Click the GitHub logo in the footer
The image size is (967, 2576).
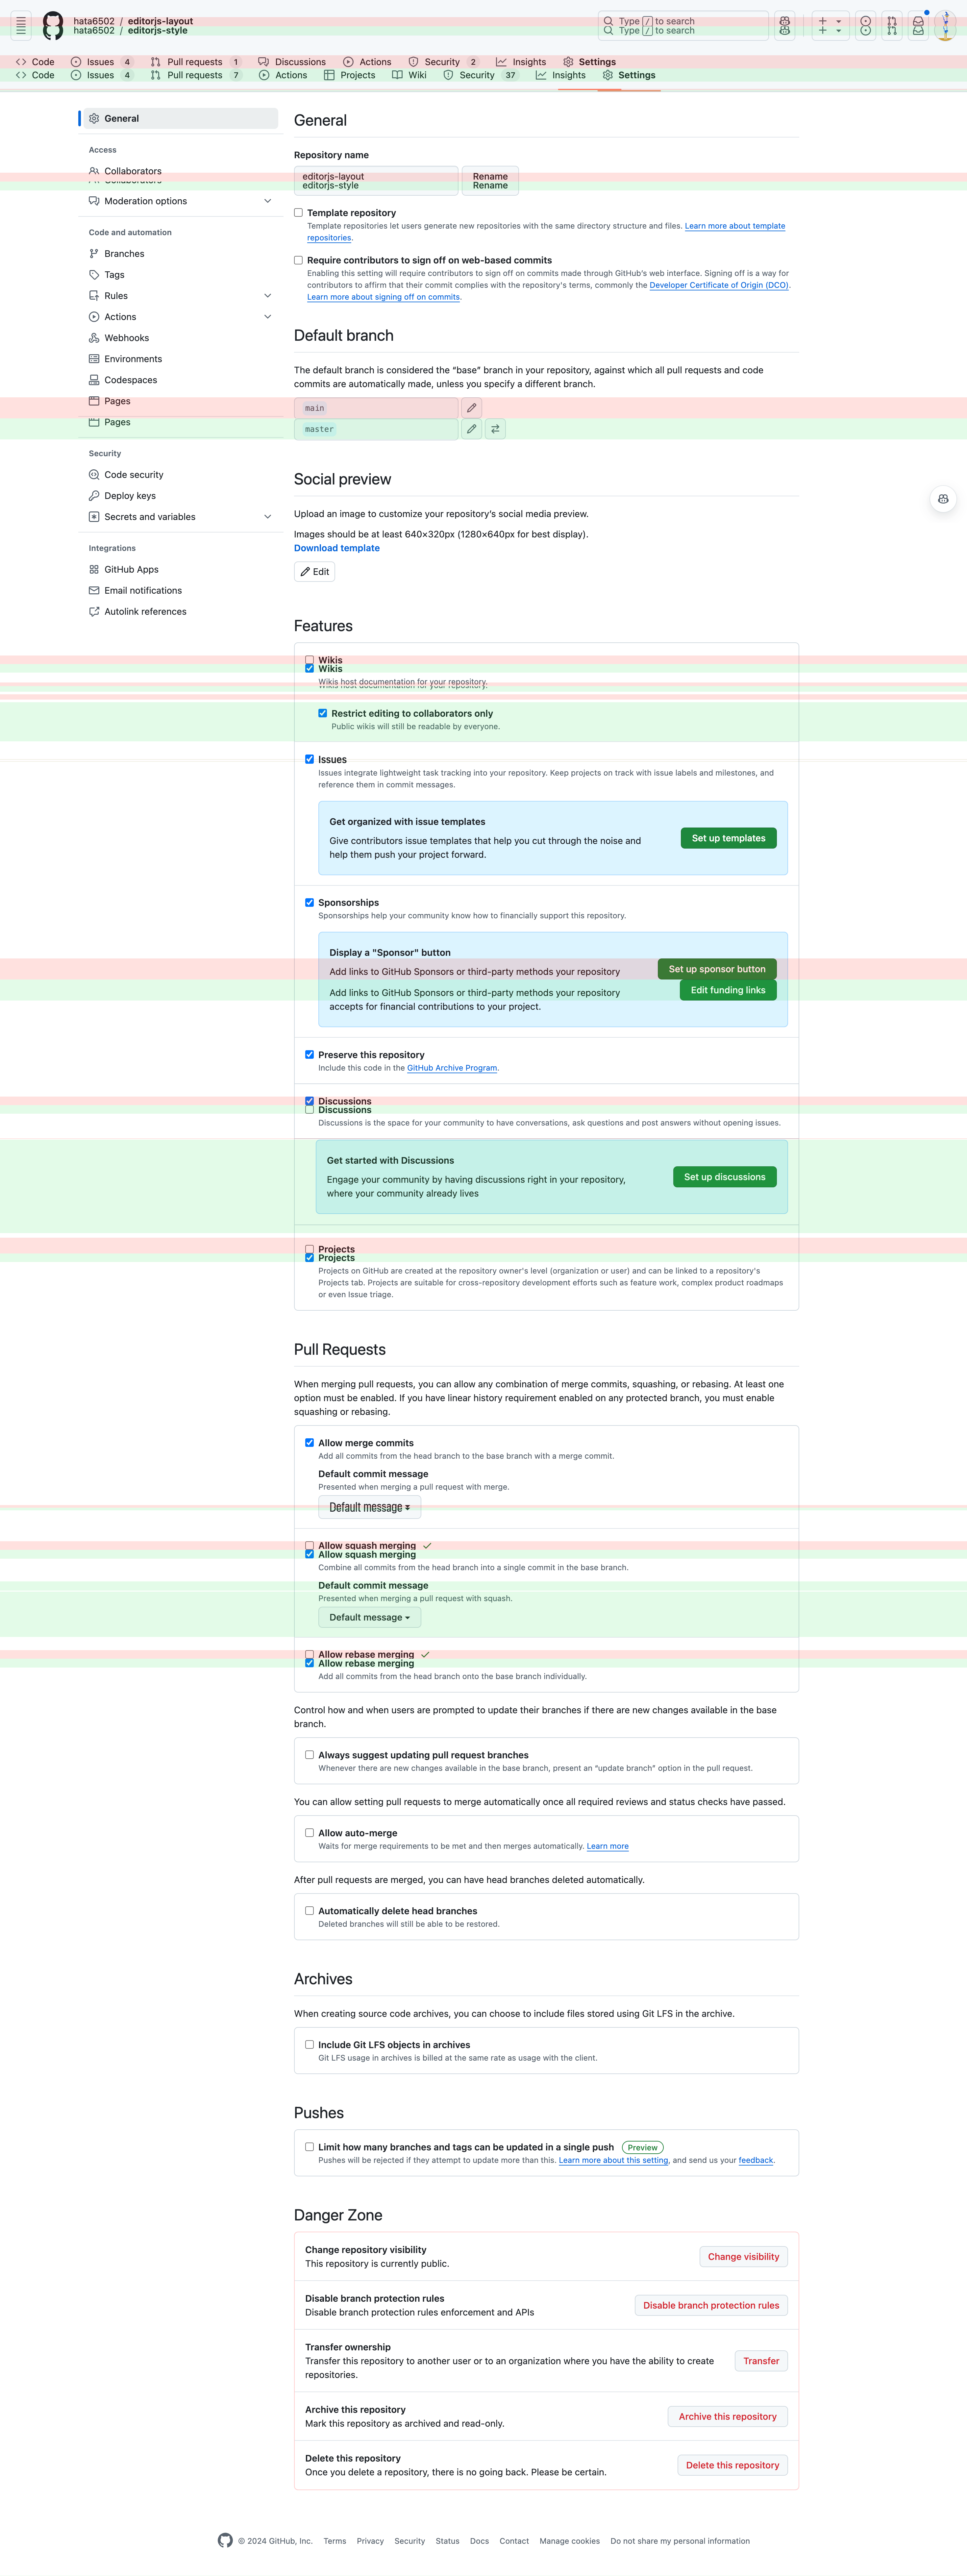[x=225, y=2540]
